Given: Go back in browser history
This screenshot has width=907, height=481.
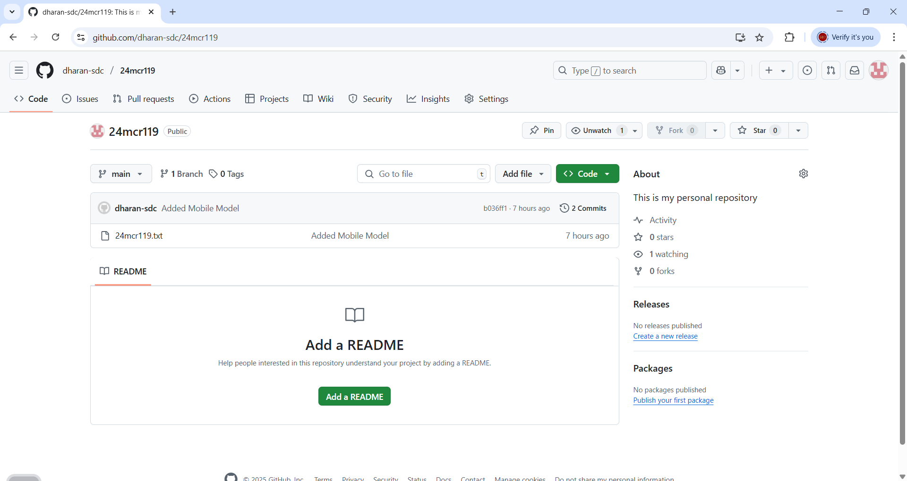Looking at the screenshot, I should (13, 37).
